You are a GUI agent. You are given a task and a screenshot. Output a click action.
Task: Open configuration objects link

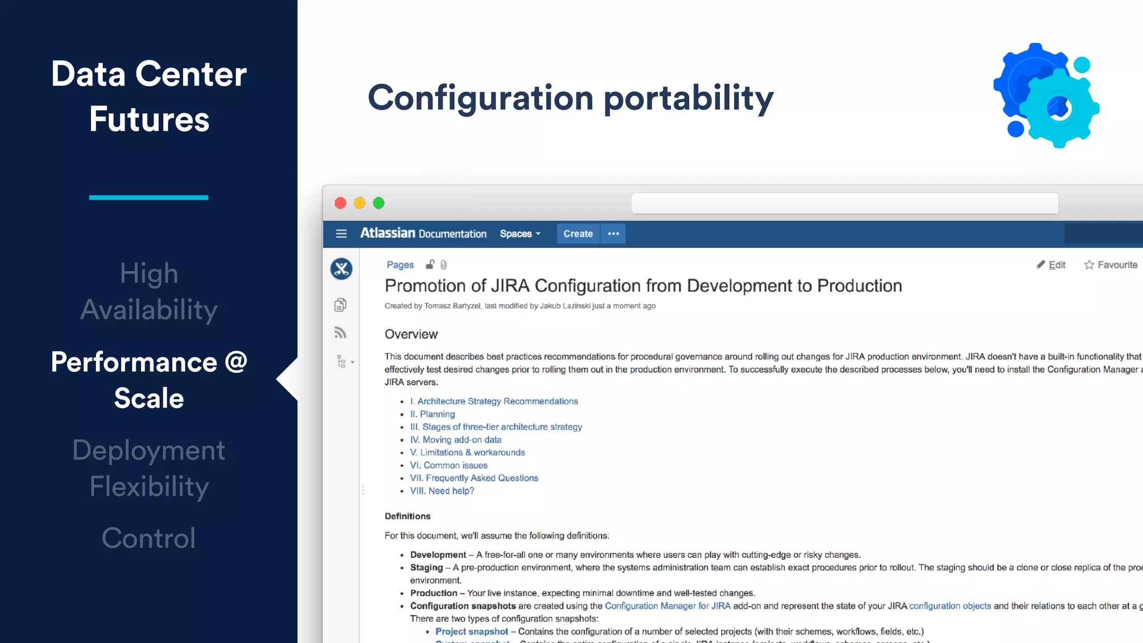click(950, 606)
